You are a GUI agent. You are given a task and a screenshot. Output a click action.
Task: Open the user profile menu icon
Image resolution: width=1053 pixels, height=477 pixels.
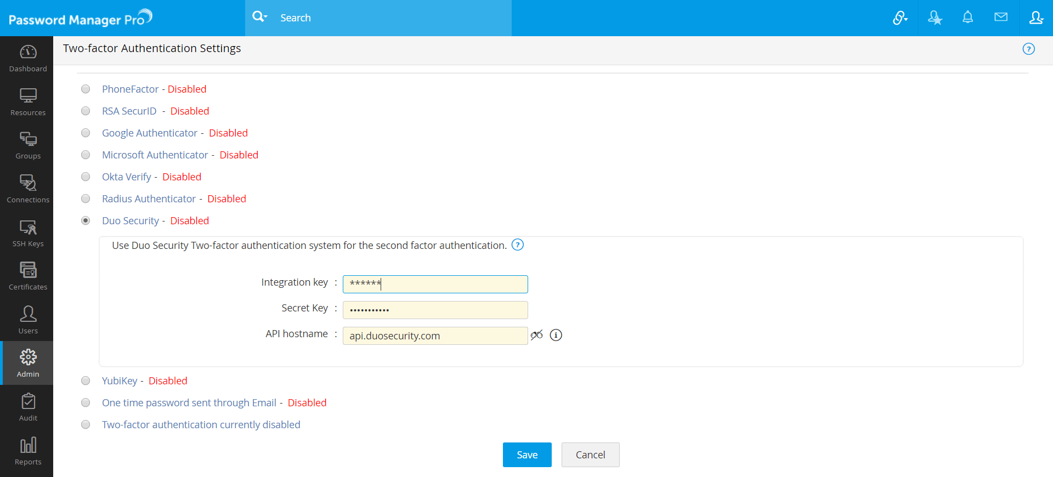tap(1036, 18)
